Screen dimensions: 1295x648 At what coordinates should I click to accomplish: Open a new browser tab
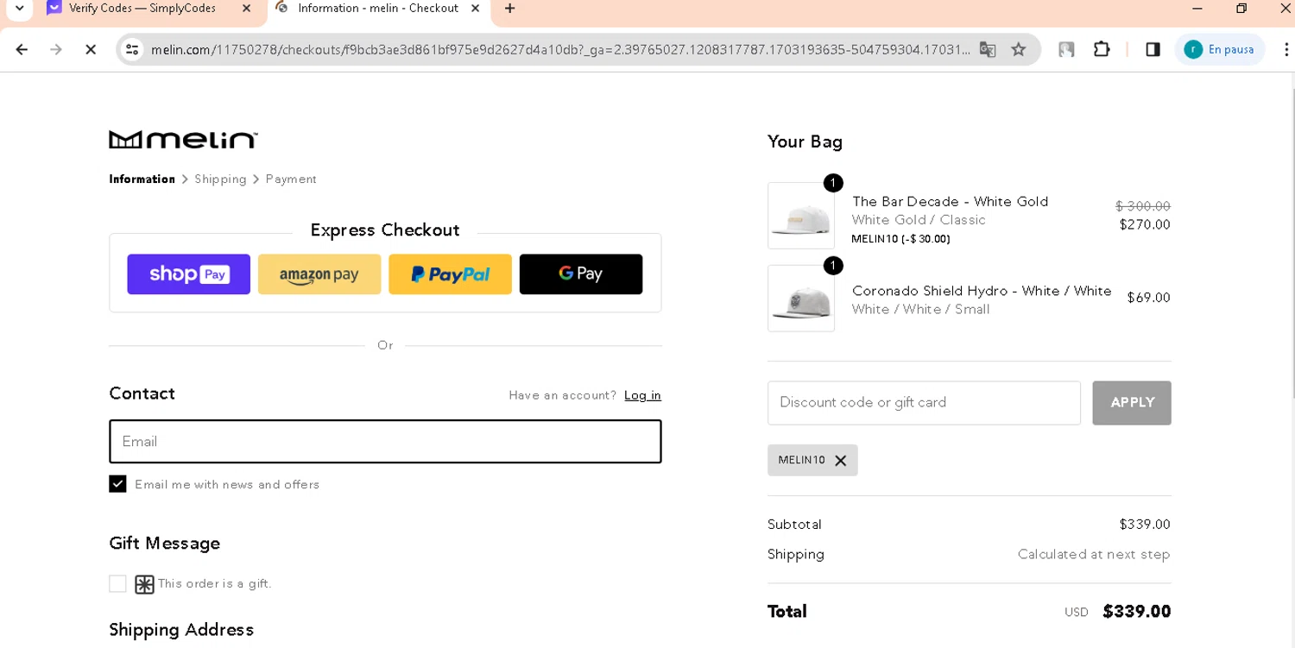coord(510,9)
